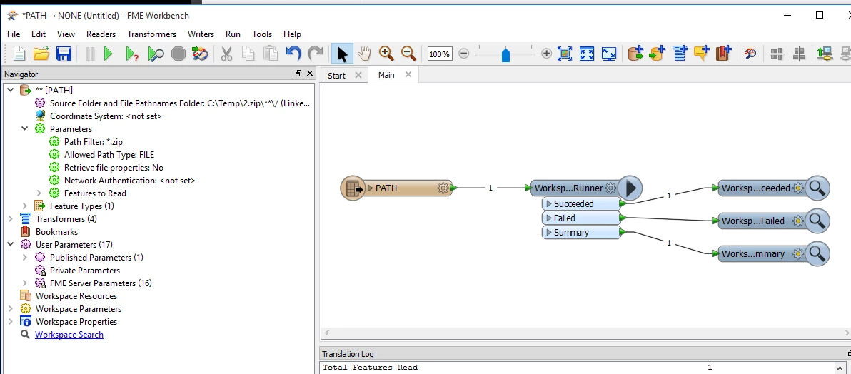Expand Workspace Parameters node
Screen dimensions: 851x374
coord(11,309)
